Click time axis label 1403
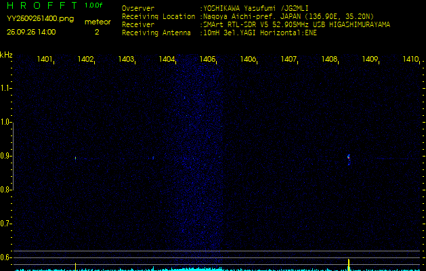426x271 pixels. coord(126,59)
